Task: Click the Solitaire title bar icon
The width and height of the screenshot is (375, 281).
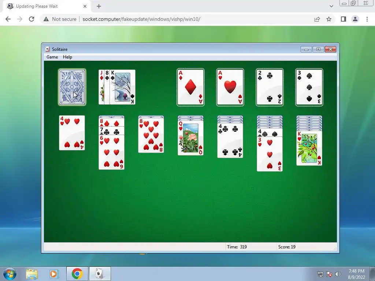Action: tap(47, 49)
